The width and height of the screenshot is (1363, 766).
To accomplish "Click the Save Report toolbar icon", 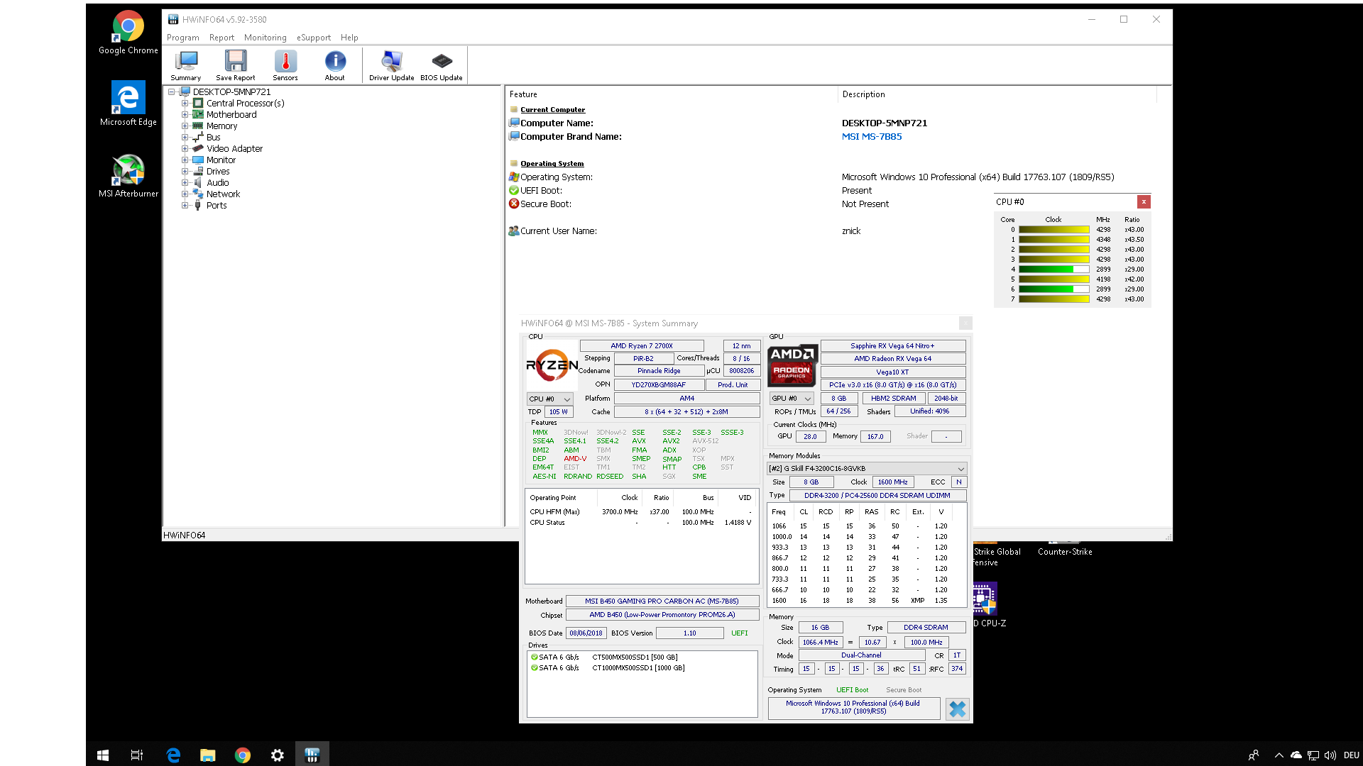I will [235, 66].
